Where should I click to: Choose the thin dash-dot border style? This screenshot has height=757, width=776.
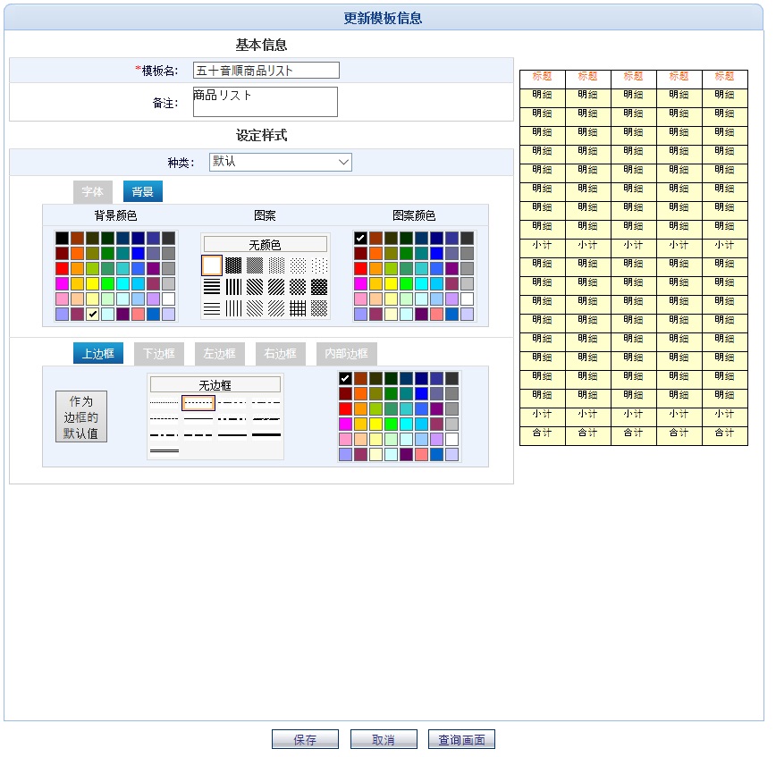click(x=266, y=403)
